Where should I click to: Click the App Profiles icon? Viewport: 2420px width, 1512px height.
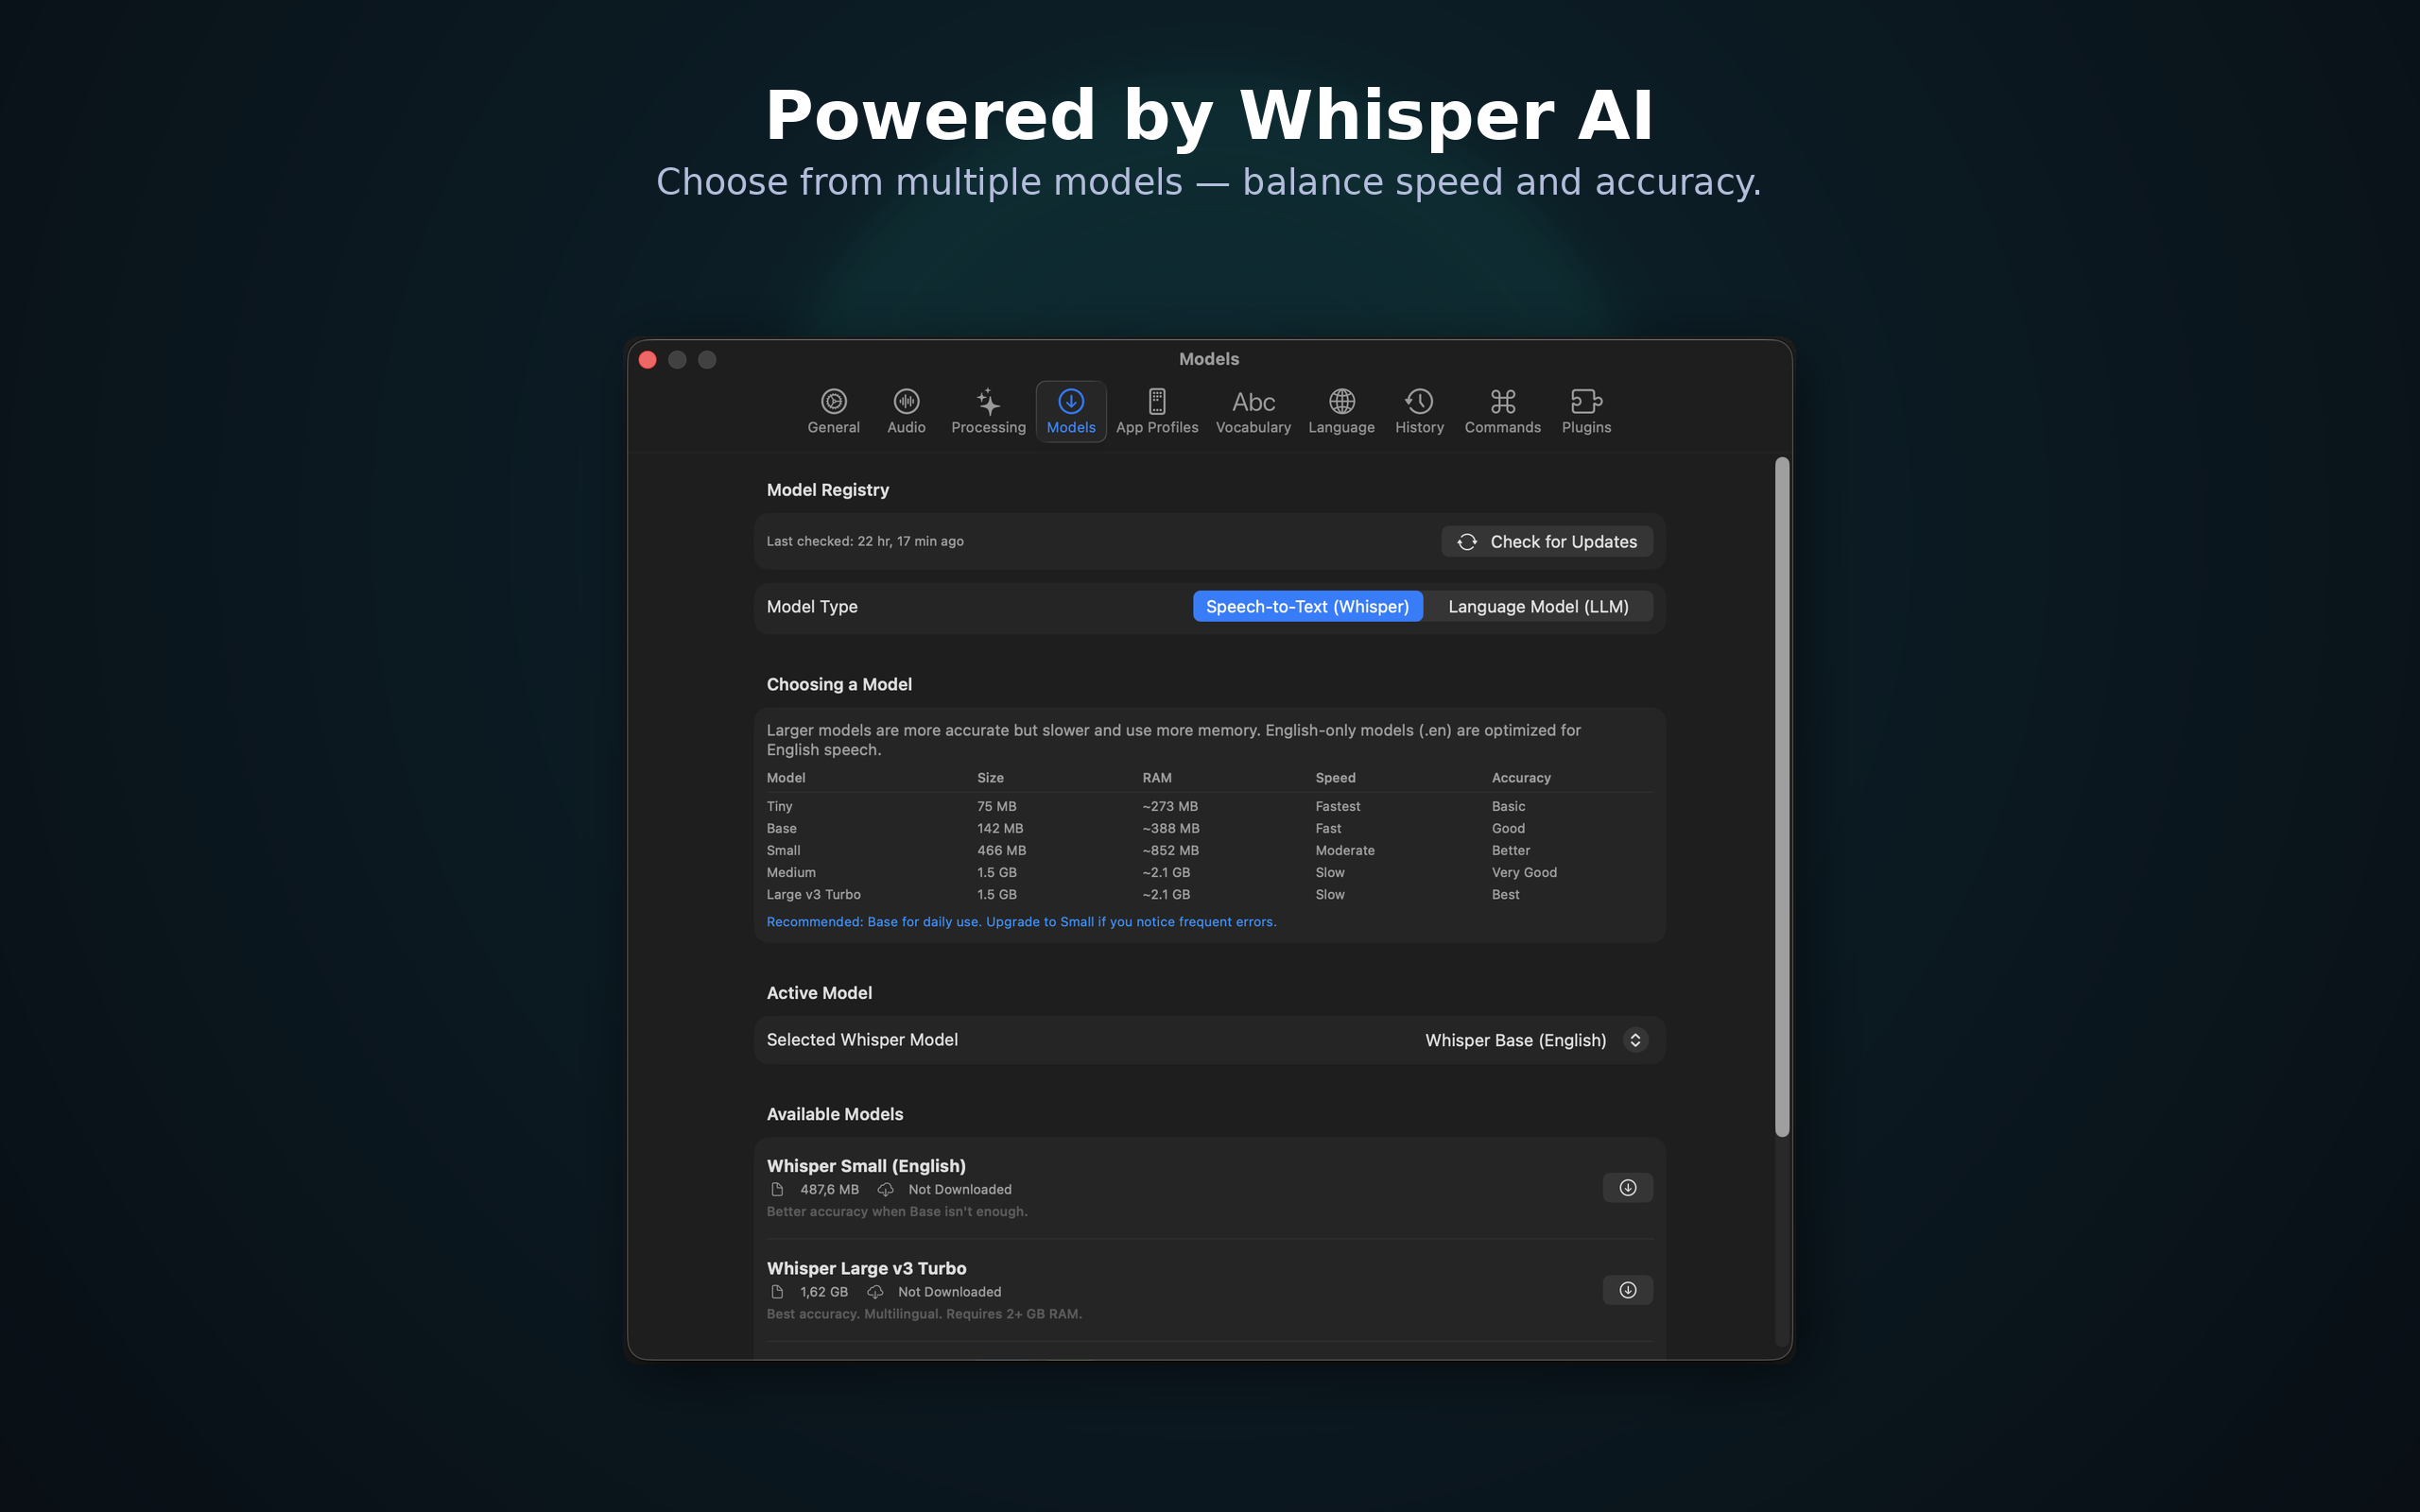tap(1157, 410)
